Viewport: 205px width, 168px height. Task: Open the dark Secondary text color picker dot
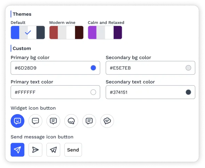click(188, 92)
